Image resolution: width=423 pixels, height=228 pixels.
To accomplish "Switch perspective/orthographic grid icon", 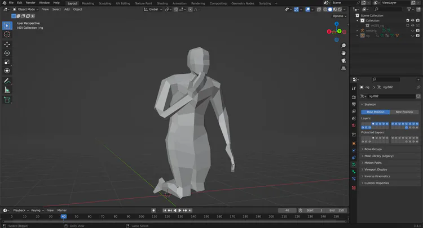I will [x=343, y=68].
